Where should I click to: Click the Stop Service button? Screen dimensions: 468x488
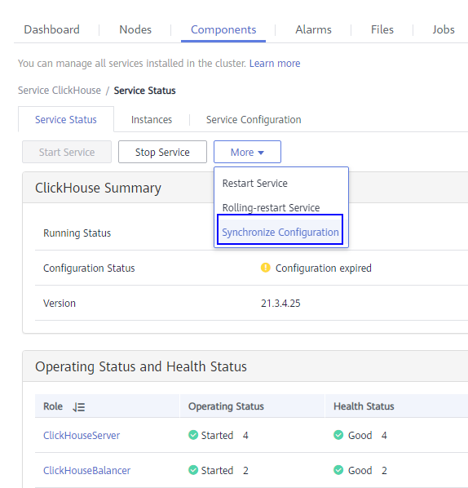tap(162, 152)
